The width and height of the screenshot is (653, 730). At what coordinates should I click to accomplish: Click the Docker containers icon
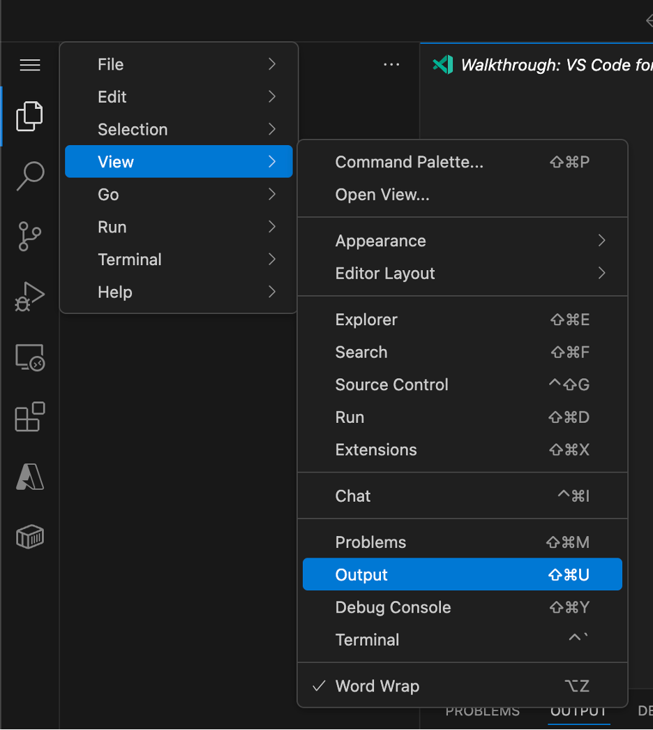coord(29,537)
